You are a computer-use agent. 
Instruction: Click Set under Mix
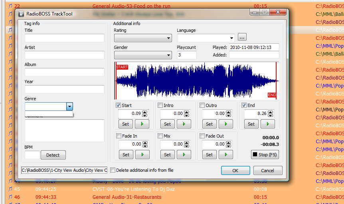pyautogui.click(x=167, y=155)
